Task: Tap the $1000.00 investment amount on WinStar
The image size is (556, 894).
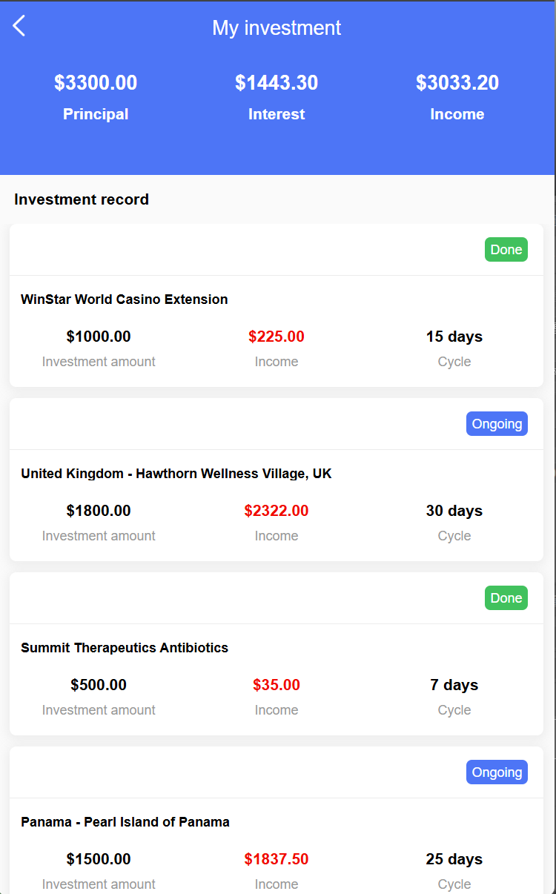Action: tap(99, 336)
